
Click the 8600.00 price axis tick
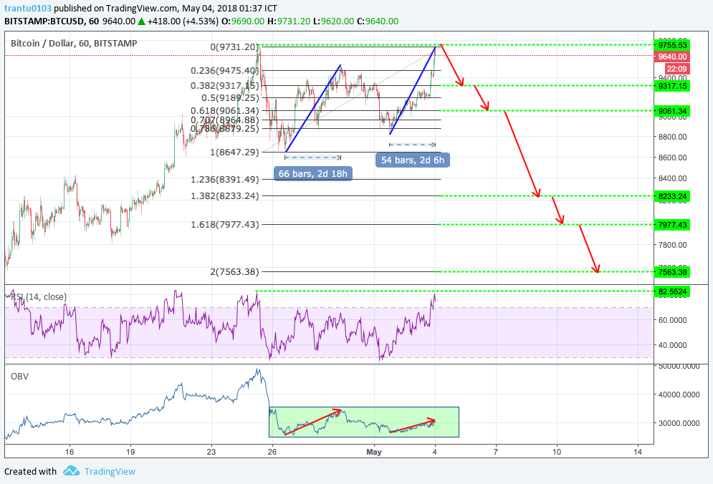coord(672,158)
